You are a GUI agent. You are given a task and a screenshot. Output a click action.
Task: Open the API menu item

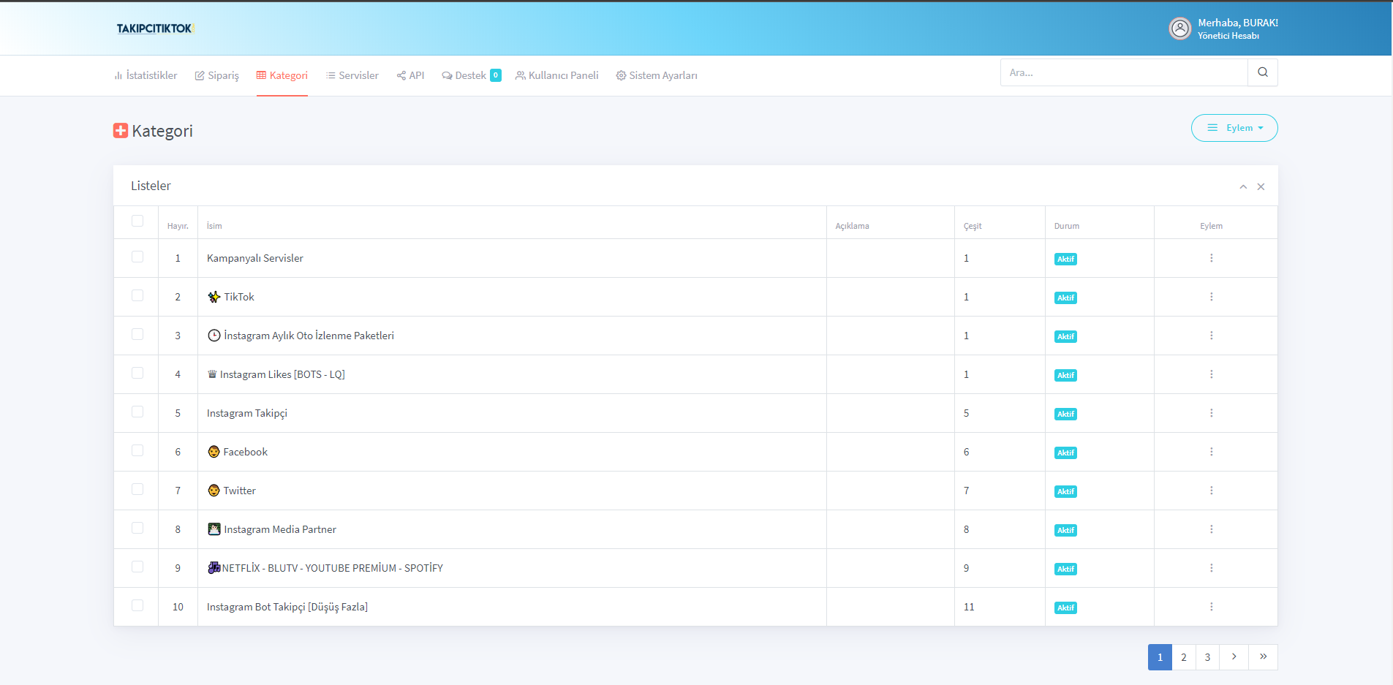(410, 75)
